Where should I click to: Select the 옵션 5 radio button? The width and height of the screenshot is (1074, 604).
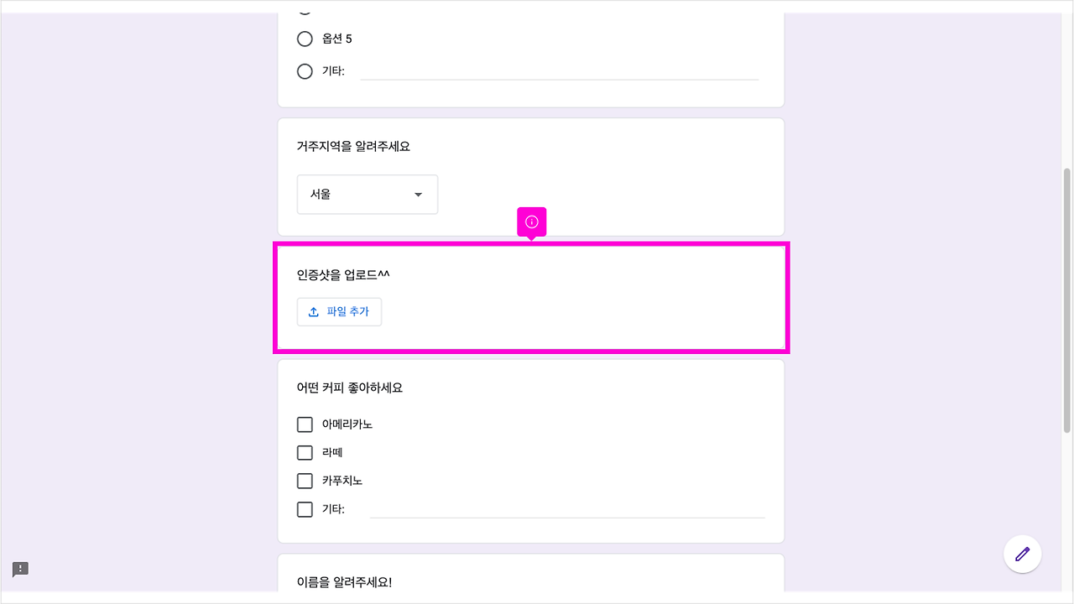[305, 39]
